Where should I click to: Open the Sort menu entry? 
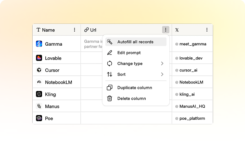point(136,74)
